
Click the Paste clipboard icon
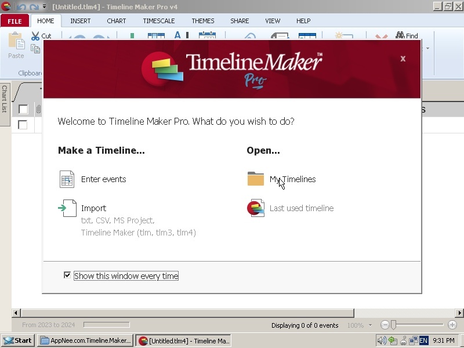point(16,41)
